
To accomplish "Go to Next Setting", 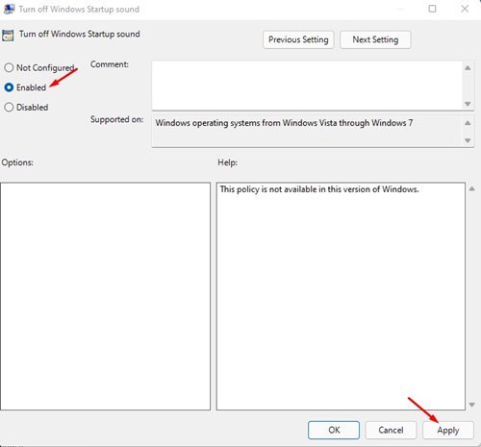I will click(375, 39).
